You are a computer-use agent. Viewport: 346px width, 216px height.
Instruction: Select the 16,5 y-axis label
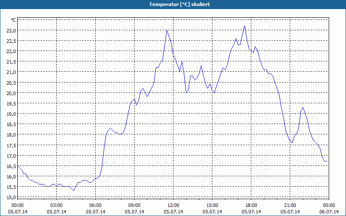click(12, 166)
